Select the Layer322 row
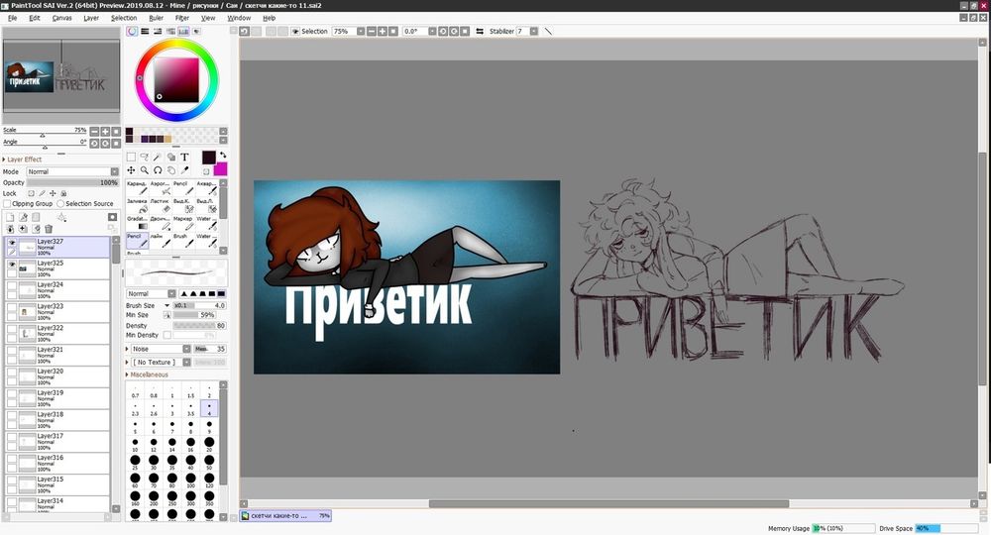Image resolution: width=991 pixels, height=535 pixels. tap(56, 334)
